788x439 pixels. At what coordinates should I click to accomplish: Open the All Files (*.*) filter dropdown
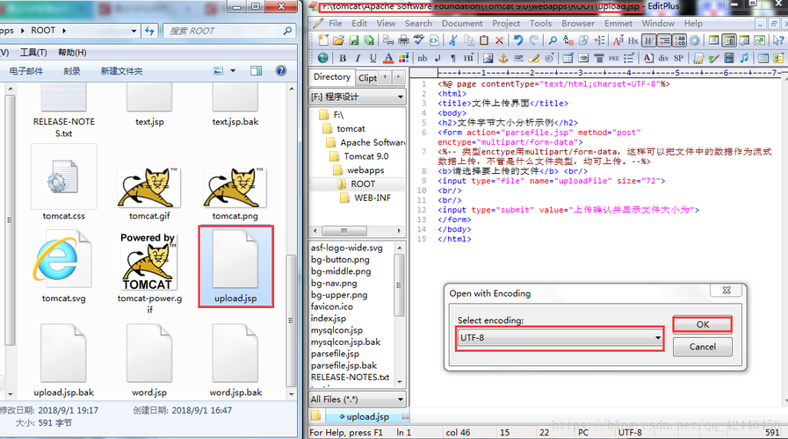point(401,399)
